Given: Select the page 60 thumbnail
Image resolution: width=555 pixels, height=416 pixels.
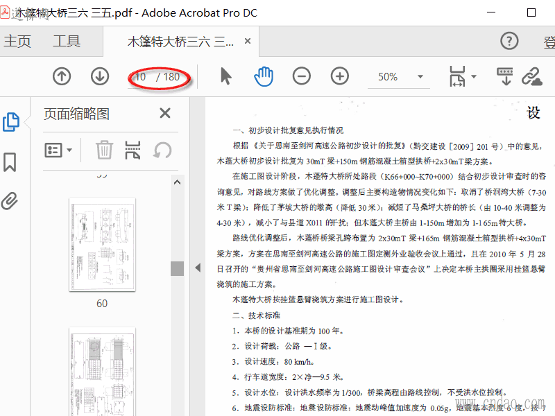Looking at the screenshot, I should [x=102, y=245].
